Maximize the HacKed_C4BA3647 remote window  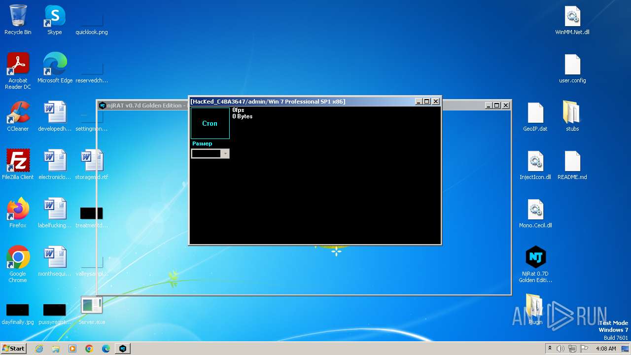click(x=427, y=102)
